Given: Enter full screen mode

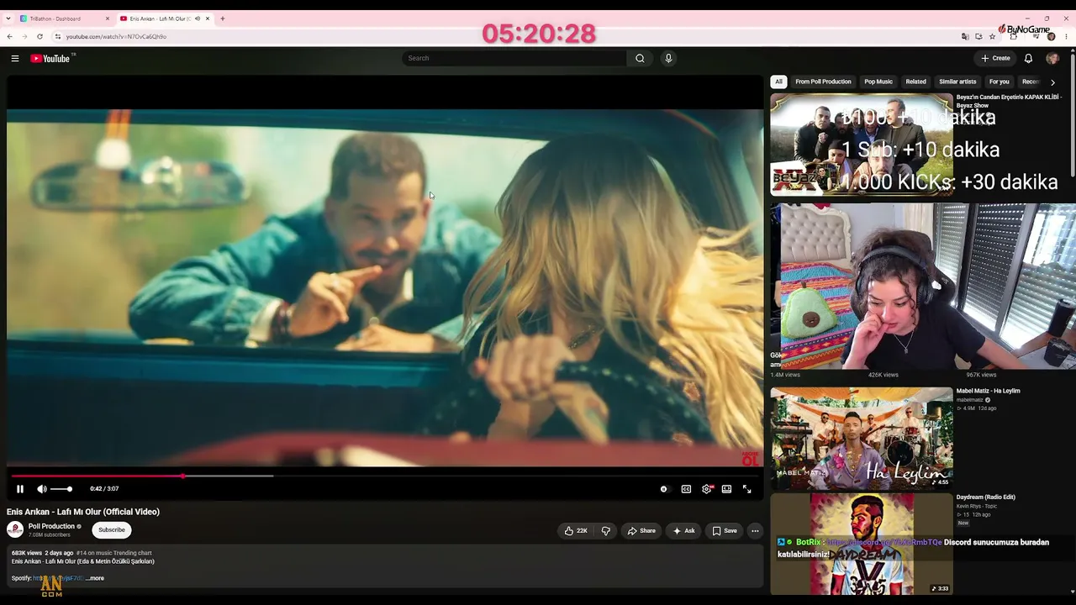Looking at the screenshot, I should tap(746, 489).
